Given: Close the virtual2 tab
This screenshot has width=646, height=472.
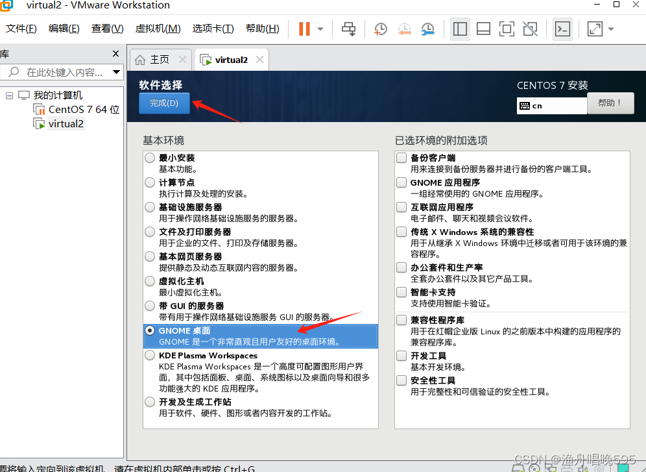Looking at the screenshot, I should pyautogui.click(x=259, y=60).
